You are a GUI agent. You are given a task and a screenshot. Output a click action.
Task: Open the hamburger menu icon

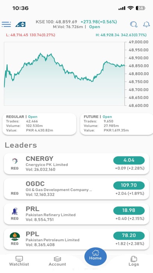[6, 24]
